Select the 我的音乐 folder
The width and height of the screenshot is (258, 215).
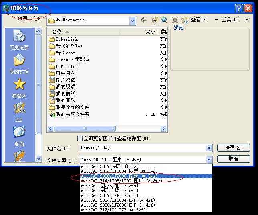[x=62, y=100]
